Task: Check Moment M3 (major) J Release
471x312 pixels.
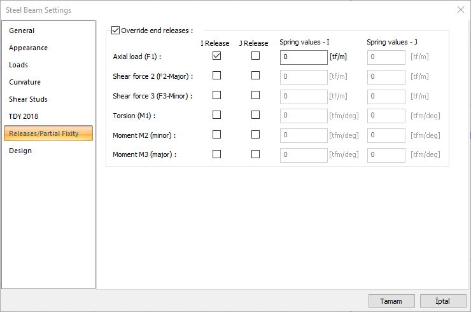Action: point(255,154)
